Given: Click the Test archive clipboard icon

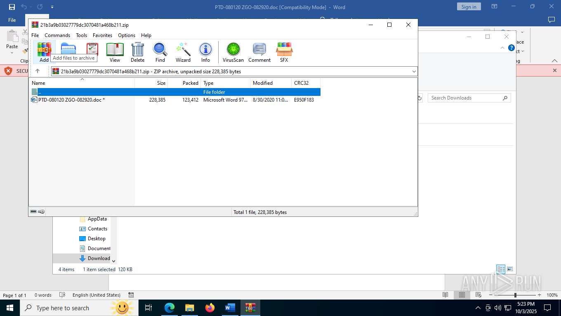Looking at the screenshot, I should [x=92, y=49].
